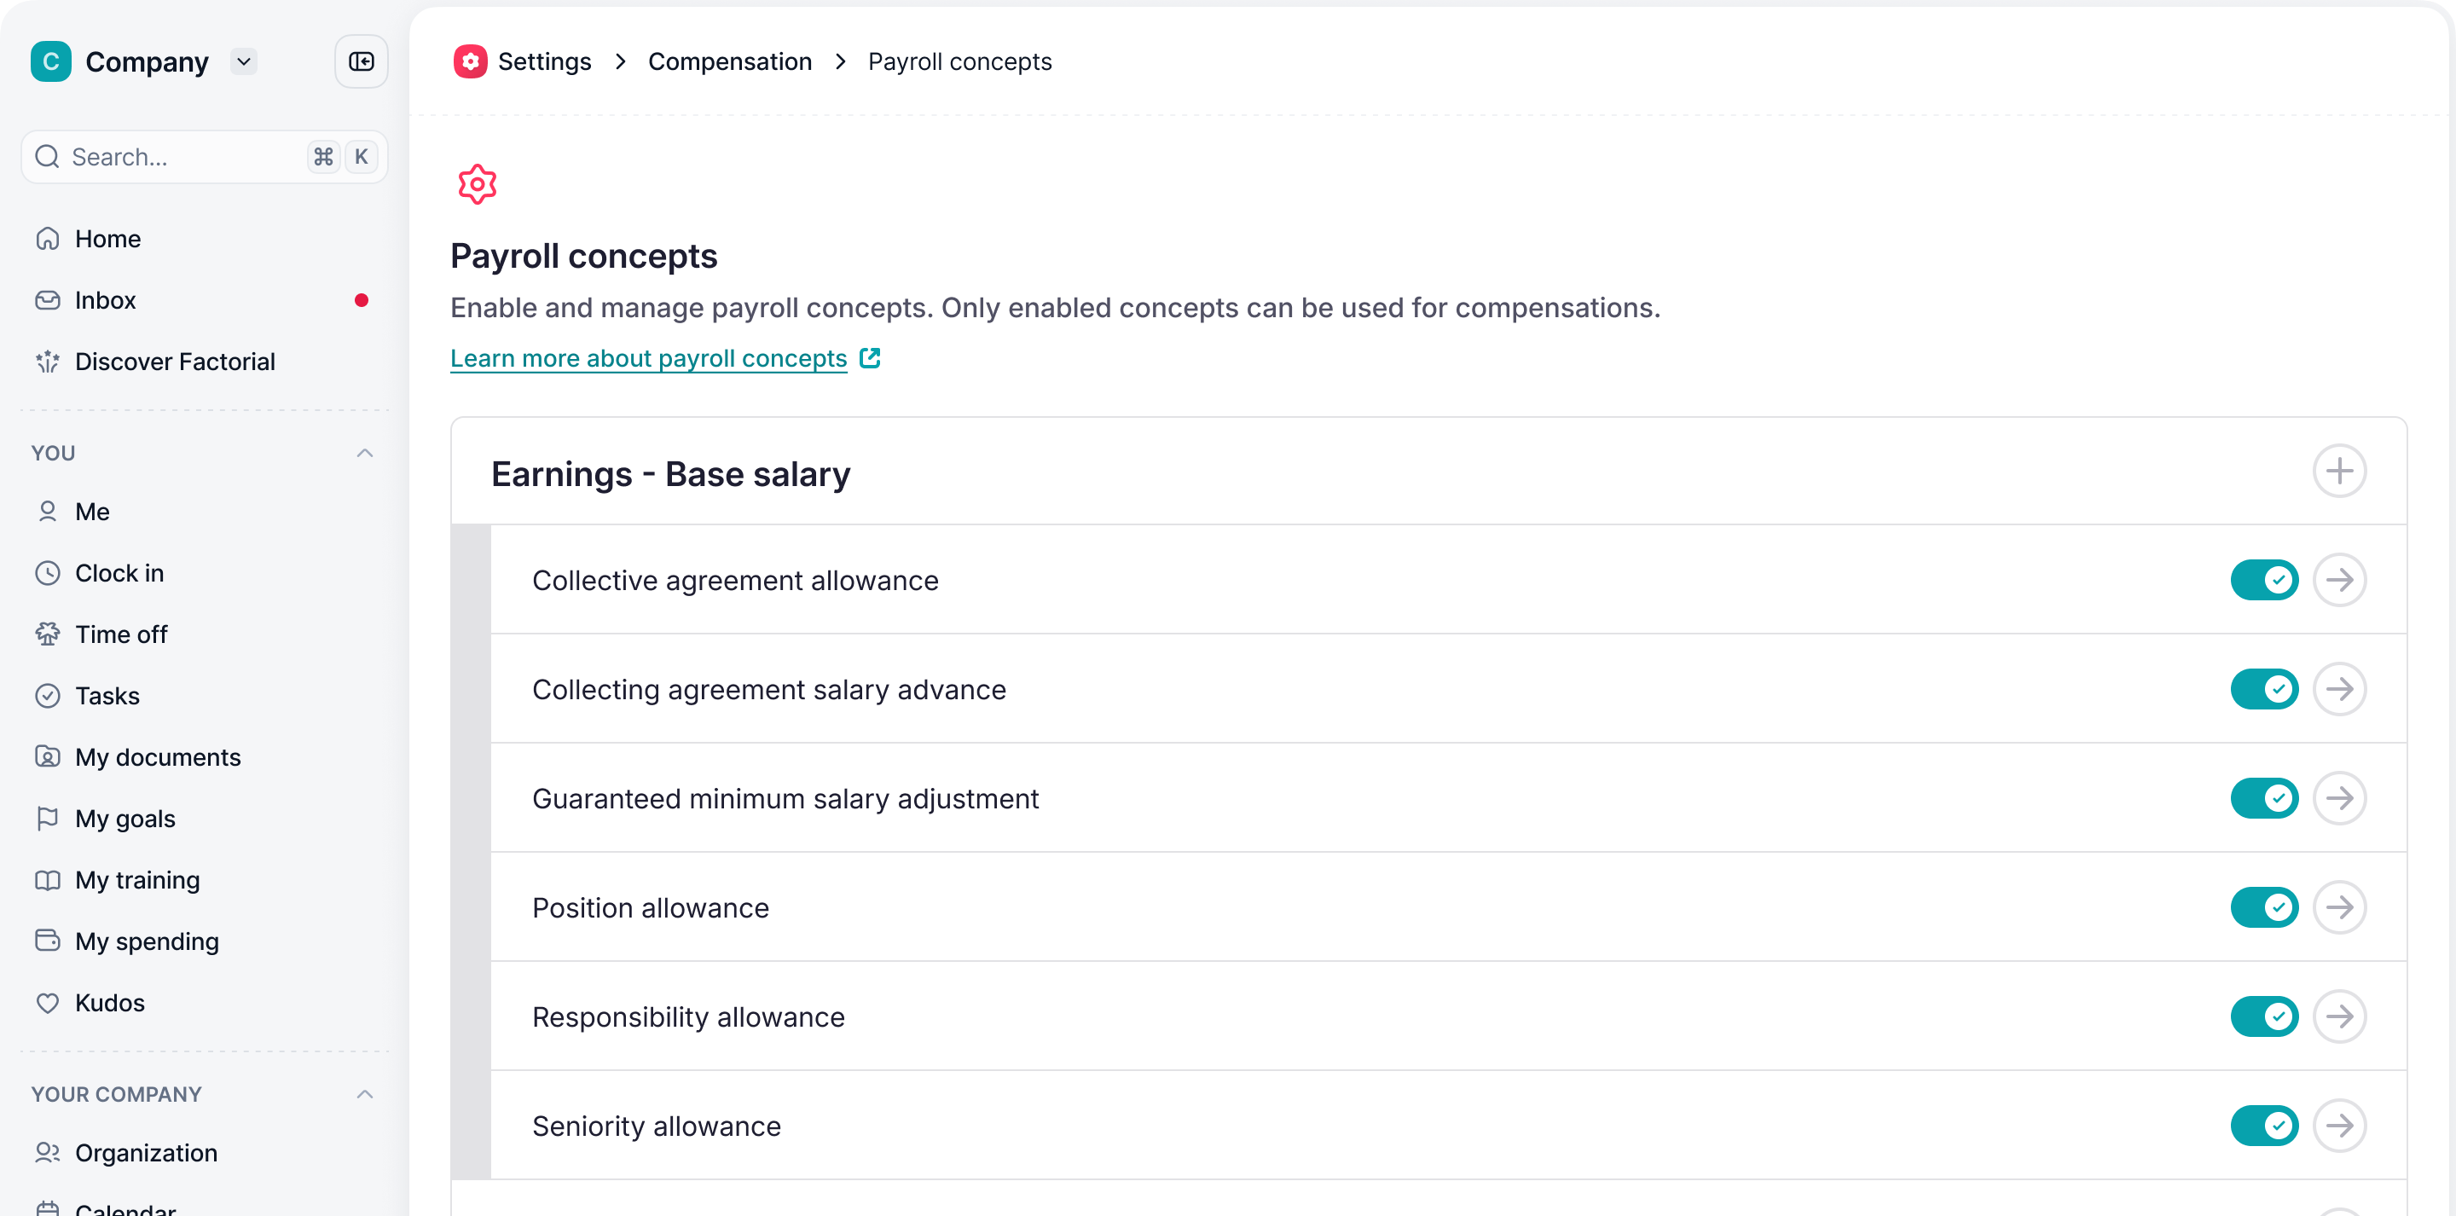This screenshot has height=1216, width=2456.
Task: Open the Learn more about payroll concepts link
Action: pos(648,357)
